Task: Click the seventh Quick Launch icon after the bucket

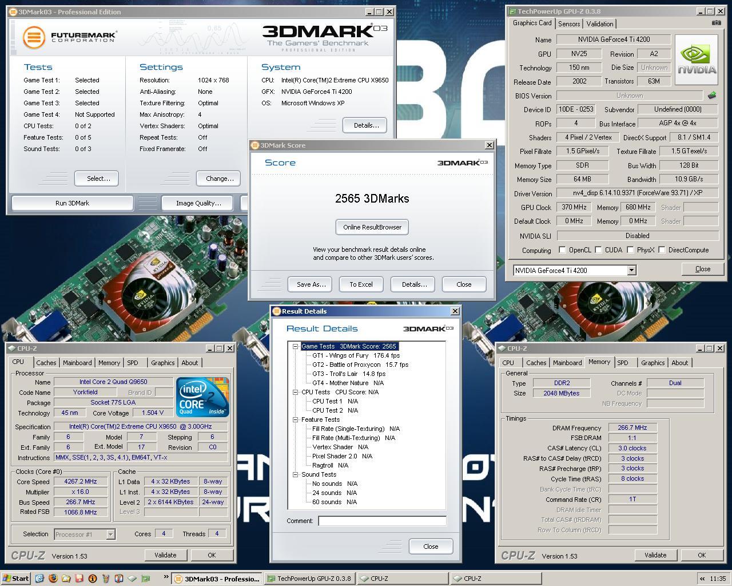Action: coord(119,579)
